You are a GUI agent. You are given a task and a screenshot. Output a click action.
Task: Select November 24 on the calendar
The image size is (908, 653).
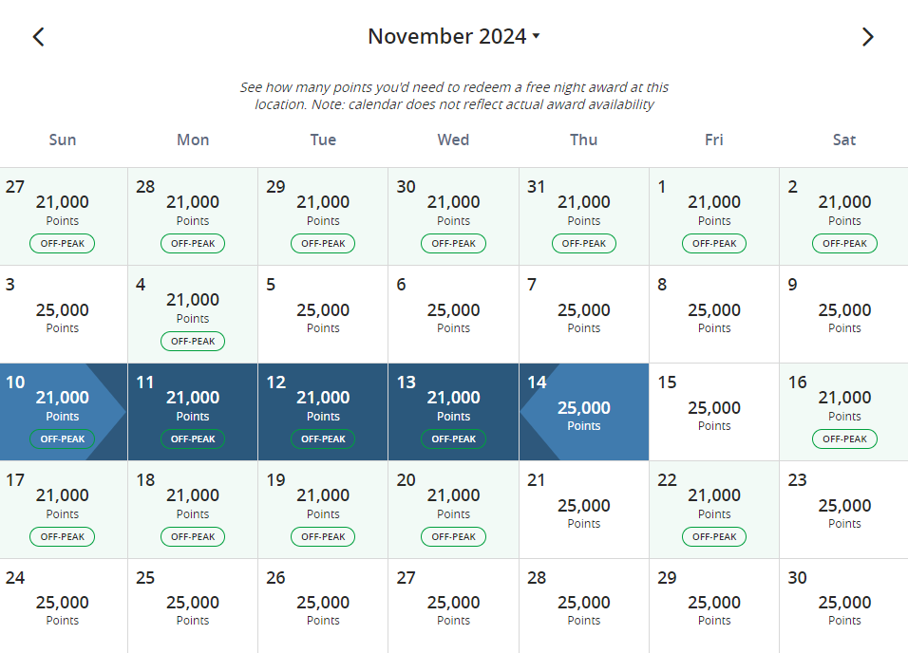[x=63, y=606]
